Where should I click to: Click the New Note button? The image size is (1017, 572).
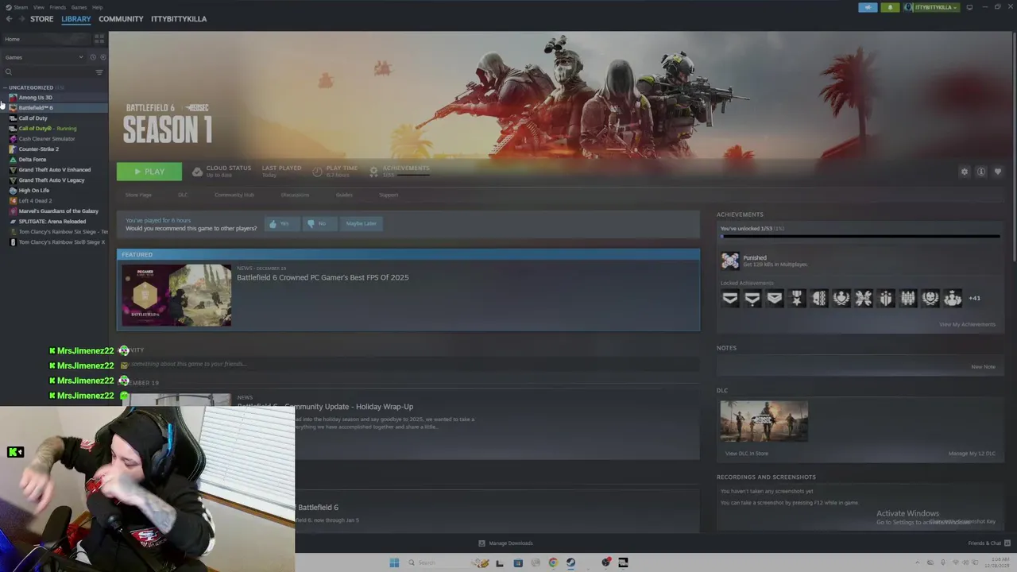coord(983,367)
